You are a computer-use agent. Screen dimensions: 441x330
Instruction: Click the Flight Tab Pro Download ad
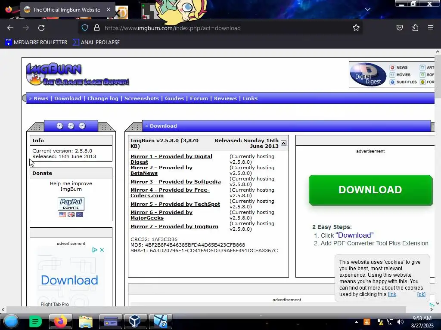click(x=69, y=280)
